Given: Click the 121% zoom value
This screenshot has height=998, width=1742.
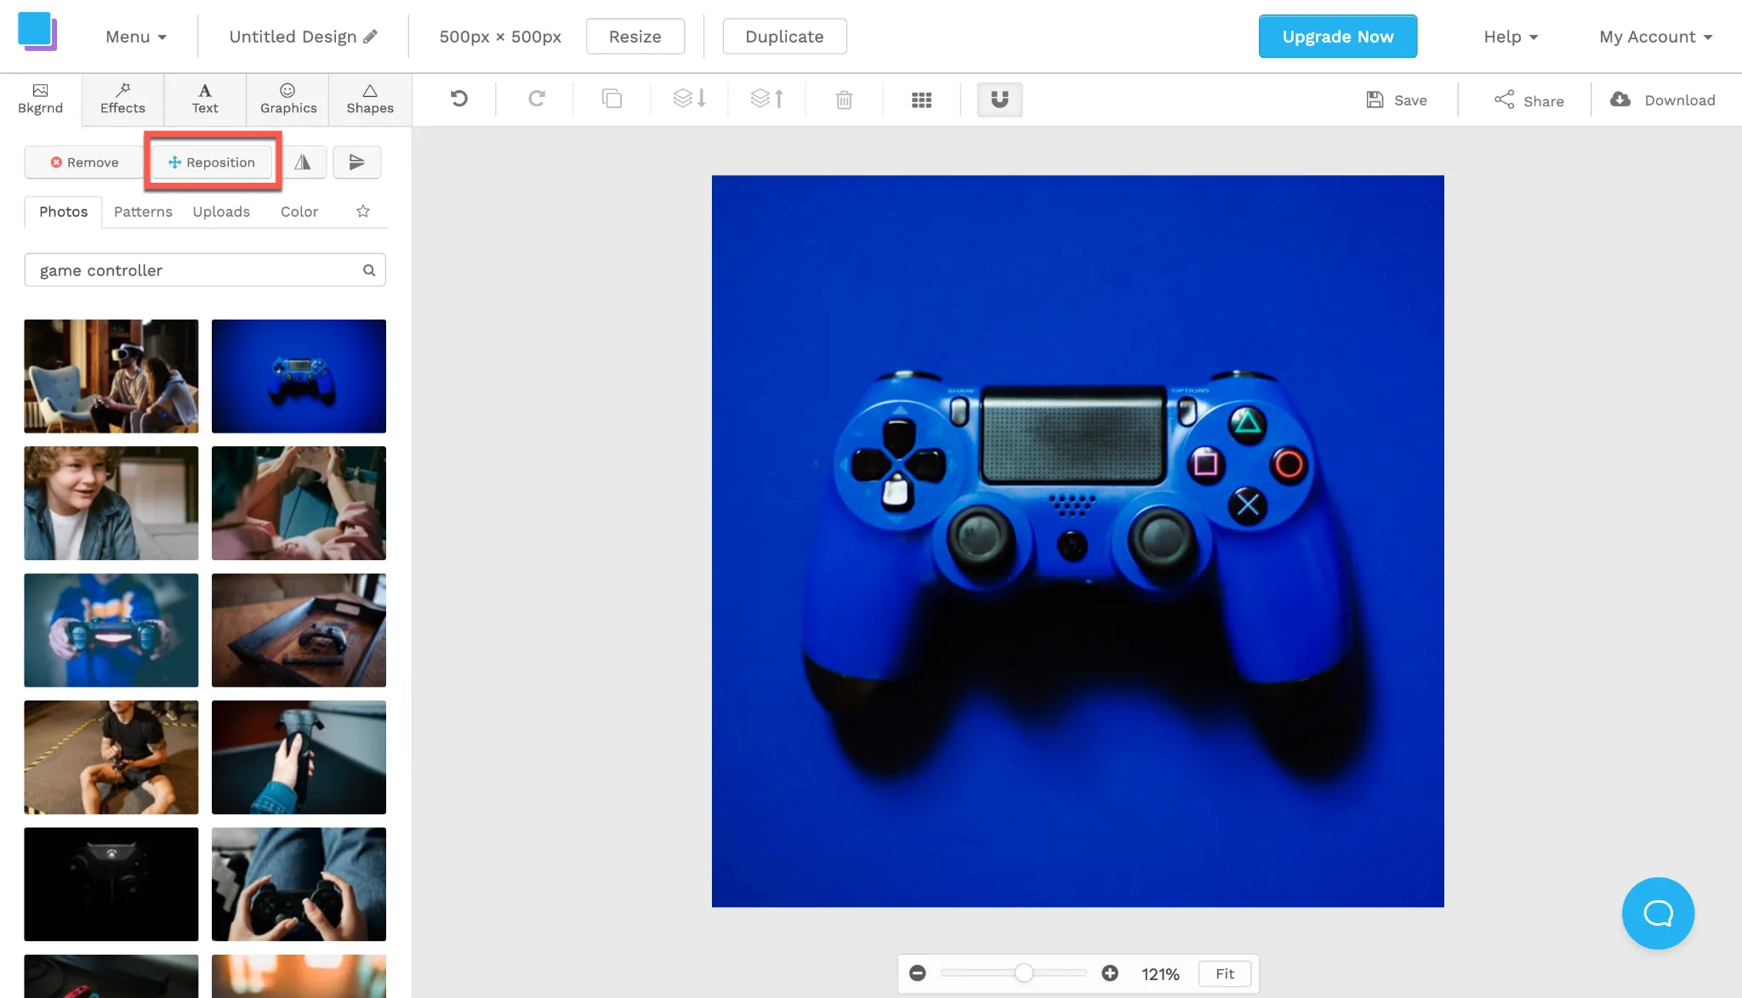Looking at the screenshot, I should [x=1160, y=974].
